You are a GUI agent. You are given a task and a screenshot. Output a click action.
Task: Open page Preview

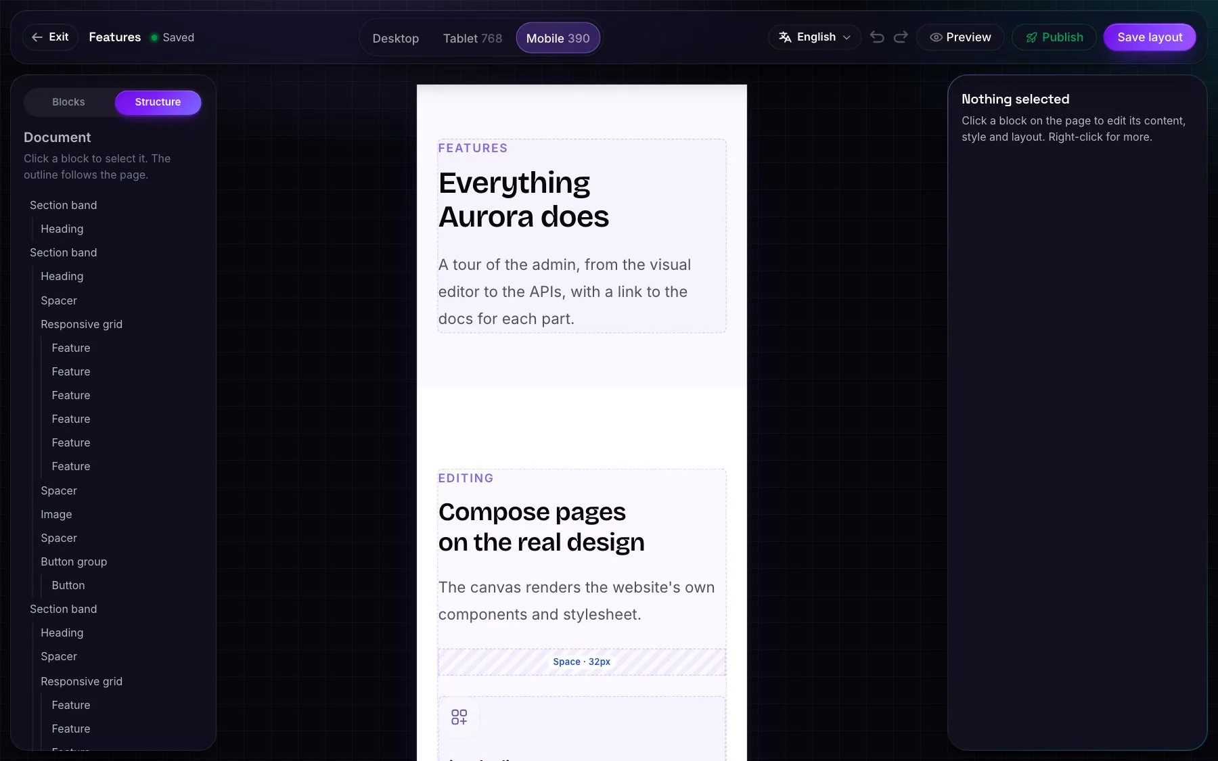960,37
